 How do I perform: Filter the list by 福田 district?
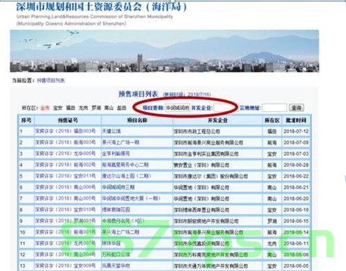tap(71, 108)
